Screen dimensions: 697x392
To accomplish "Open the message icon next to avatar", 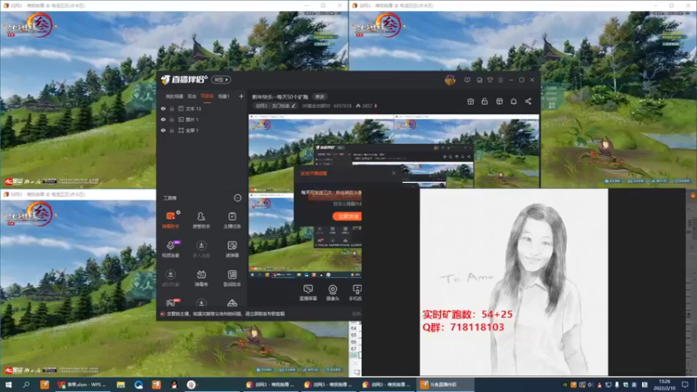I will click(467, 80).
